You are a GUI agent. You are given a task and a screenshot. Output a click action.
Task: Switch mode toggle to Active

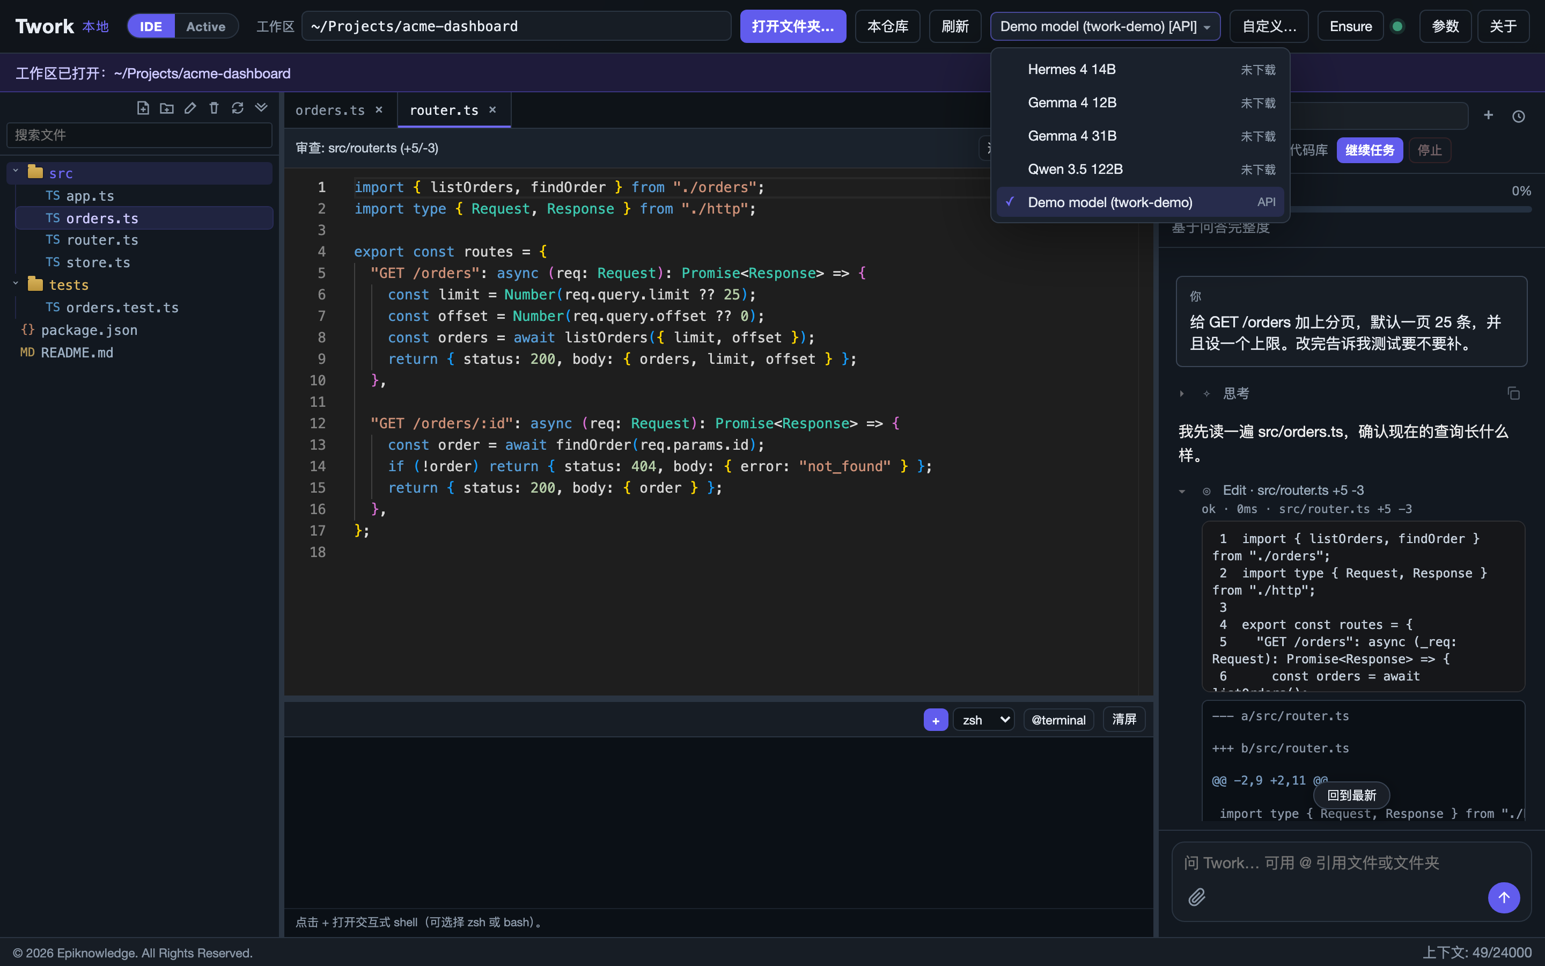tap(205, 26)
